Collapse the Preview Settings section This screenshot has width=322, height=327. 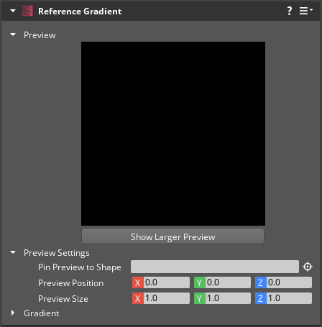point(13,252)
